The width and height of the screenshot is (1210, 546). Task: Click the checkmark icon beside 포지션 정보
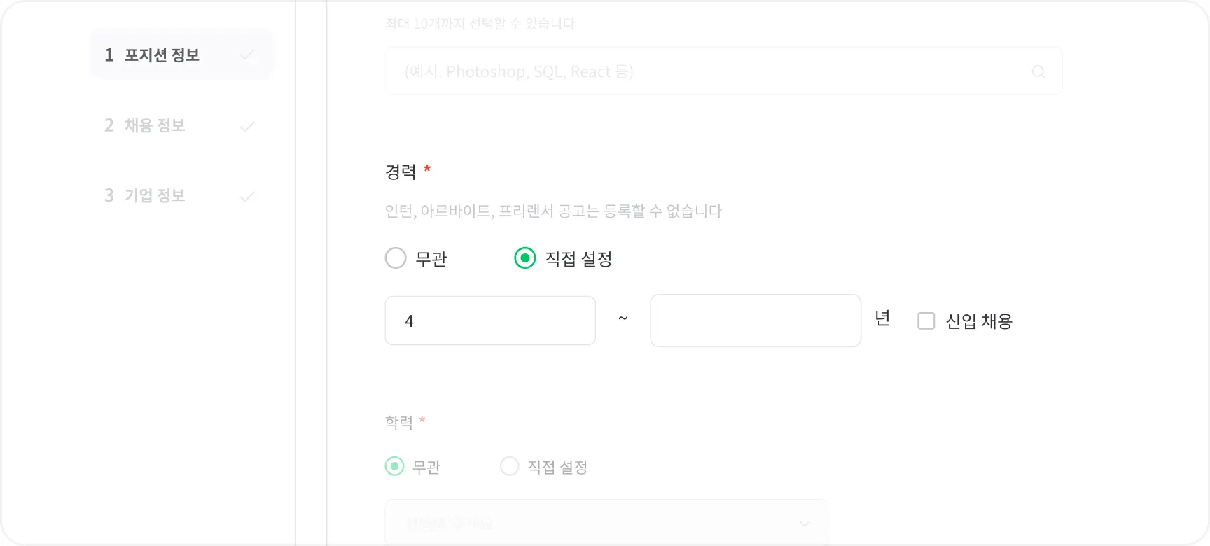coord(247,55)
